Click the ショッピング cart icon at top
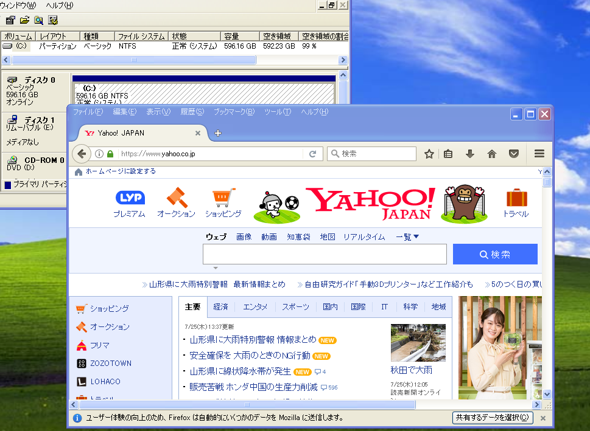Image resolution: width=590 pixels, height=431 pixels. [x=223, y=198]
